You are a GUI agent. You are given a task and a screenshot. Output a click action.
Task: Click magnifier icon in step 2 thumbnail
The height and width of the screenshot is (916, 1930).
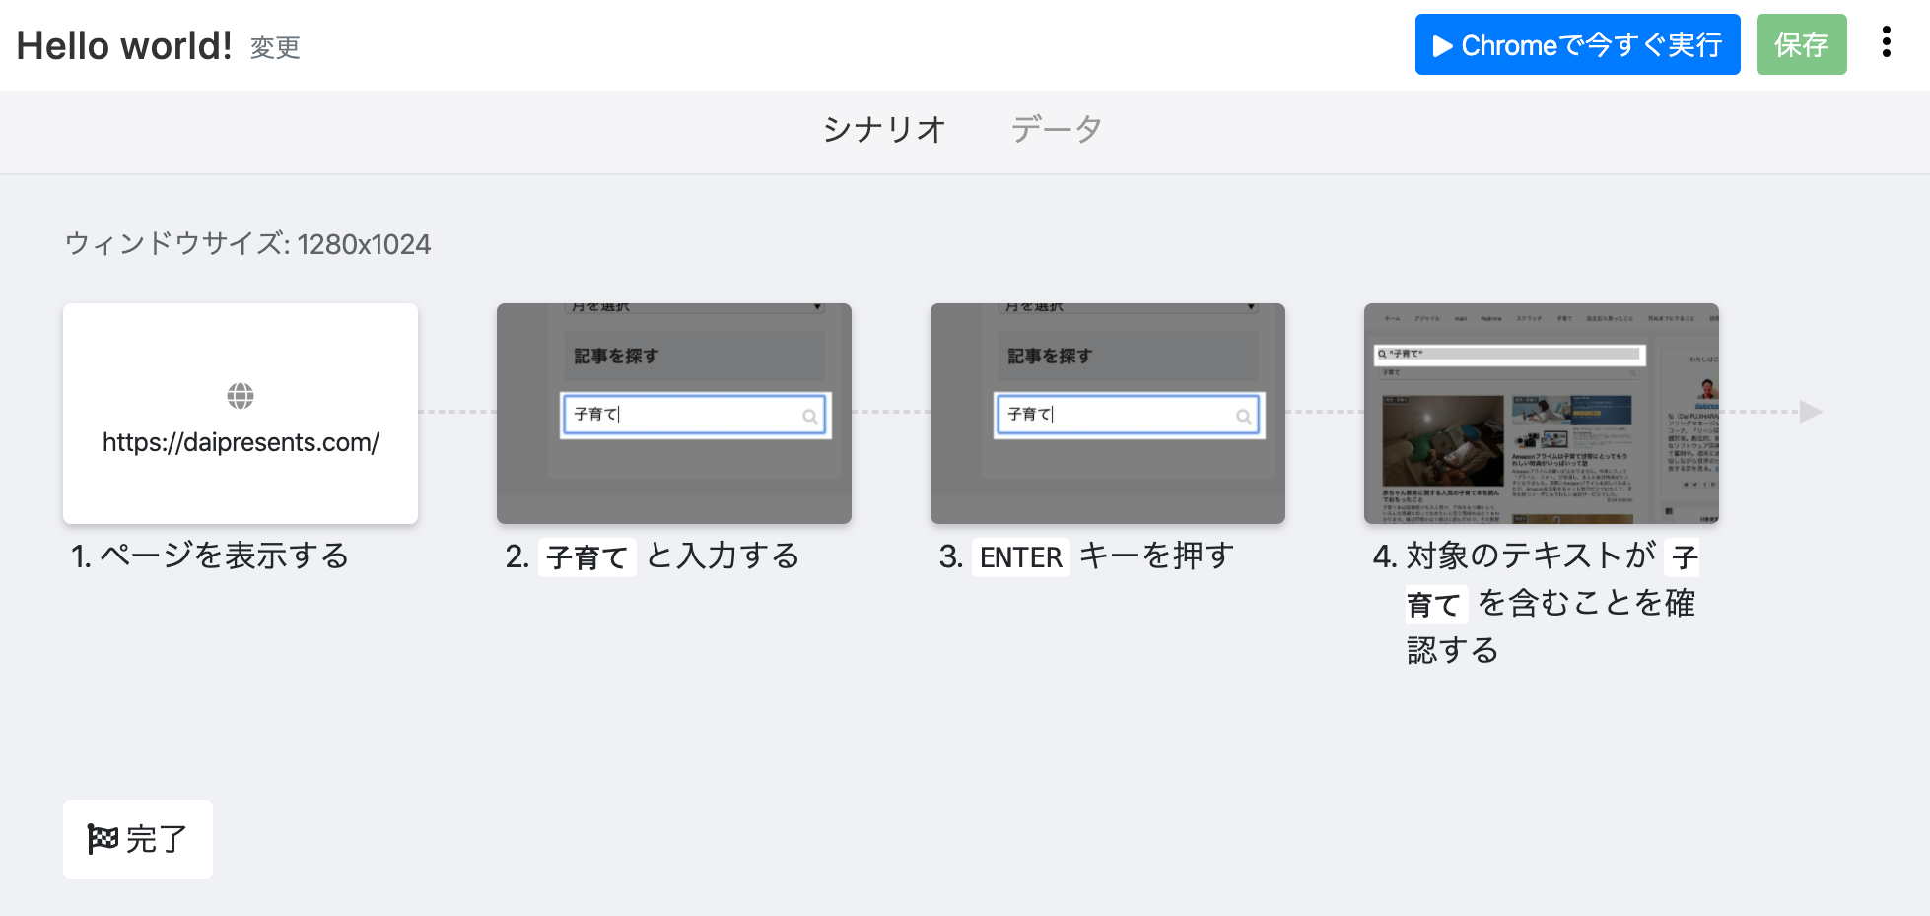pyautogui.click(x=809, y=417)
